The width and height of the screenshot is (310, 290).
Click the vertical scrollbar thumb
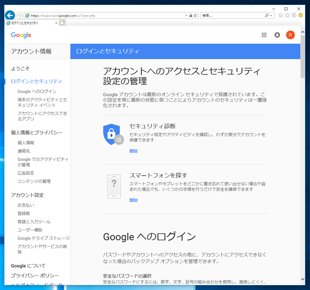pos(302,57)
